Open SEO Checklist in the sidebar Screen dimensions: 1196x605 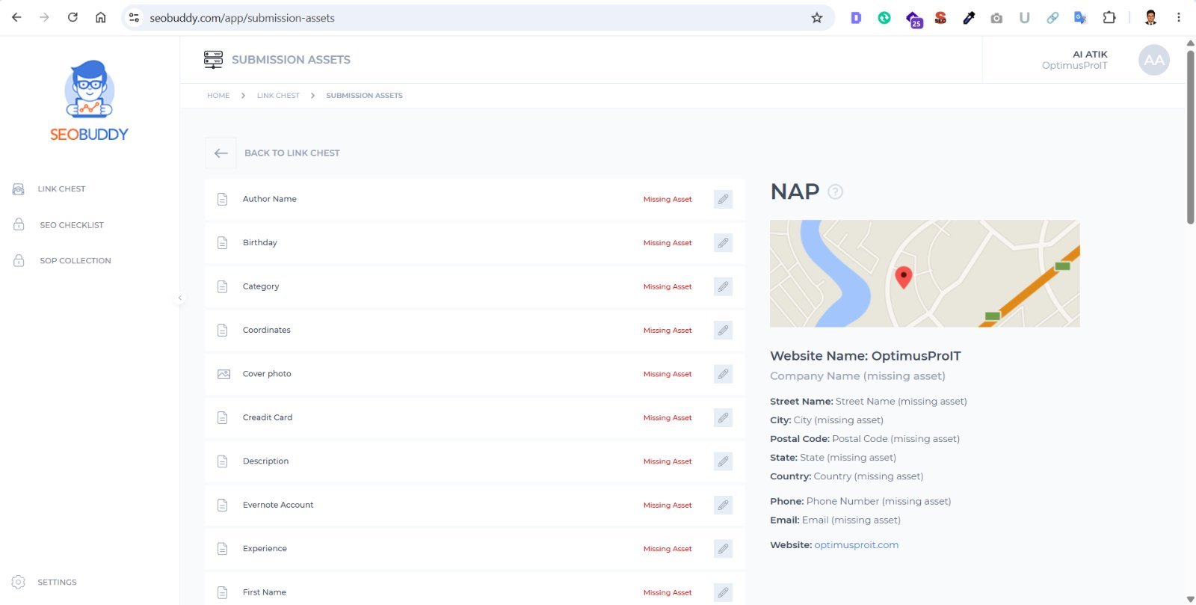tap(72, 225)
